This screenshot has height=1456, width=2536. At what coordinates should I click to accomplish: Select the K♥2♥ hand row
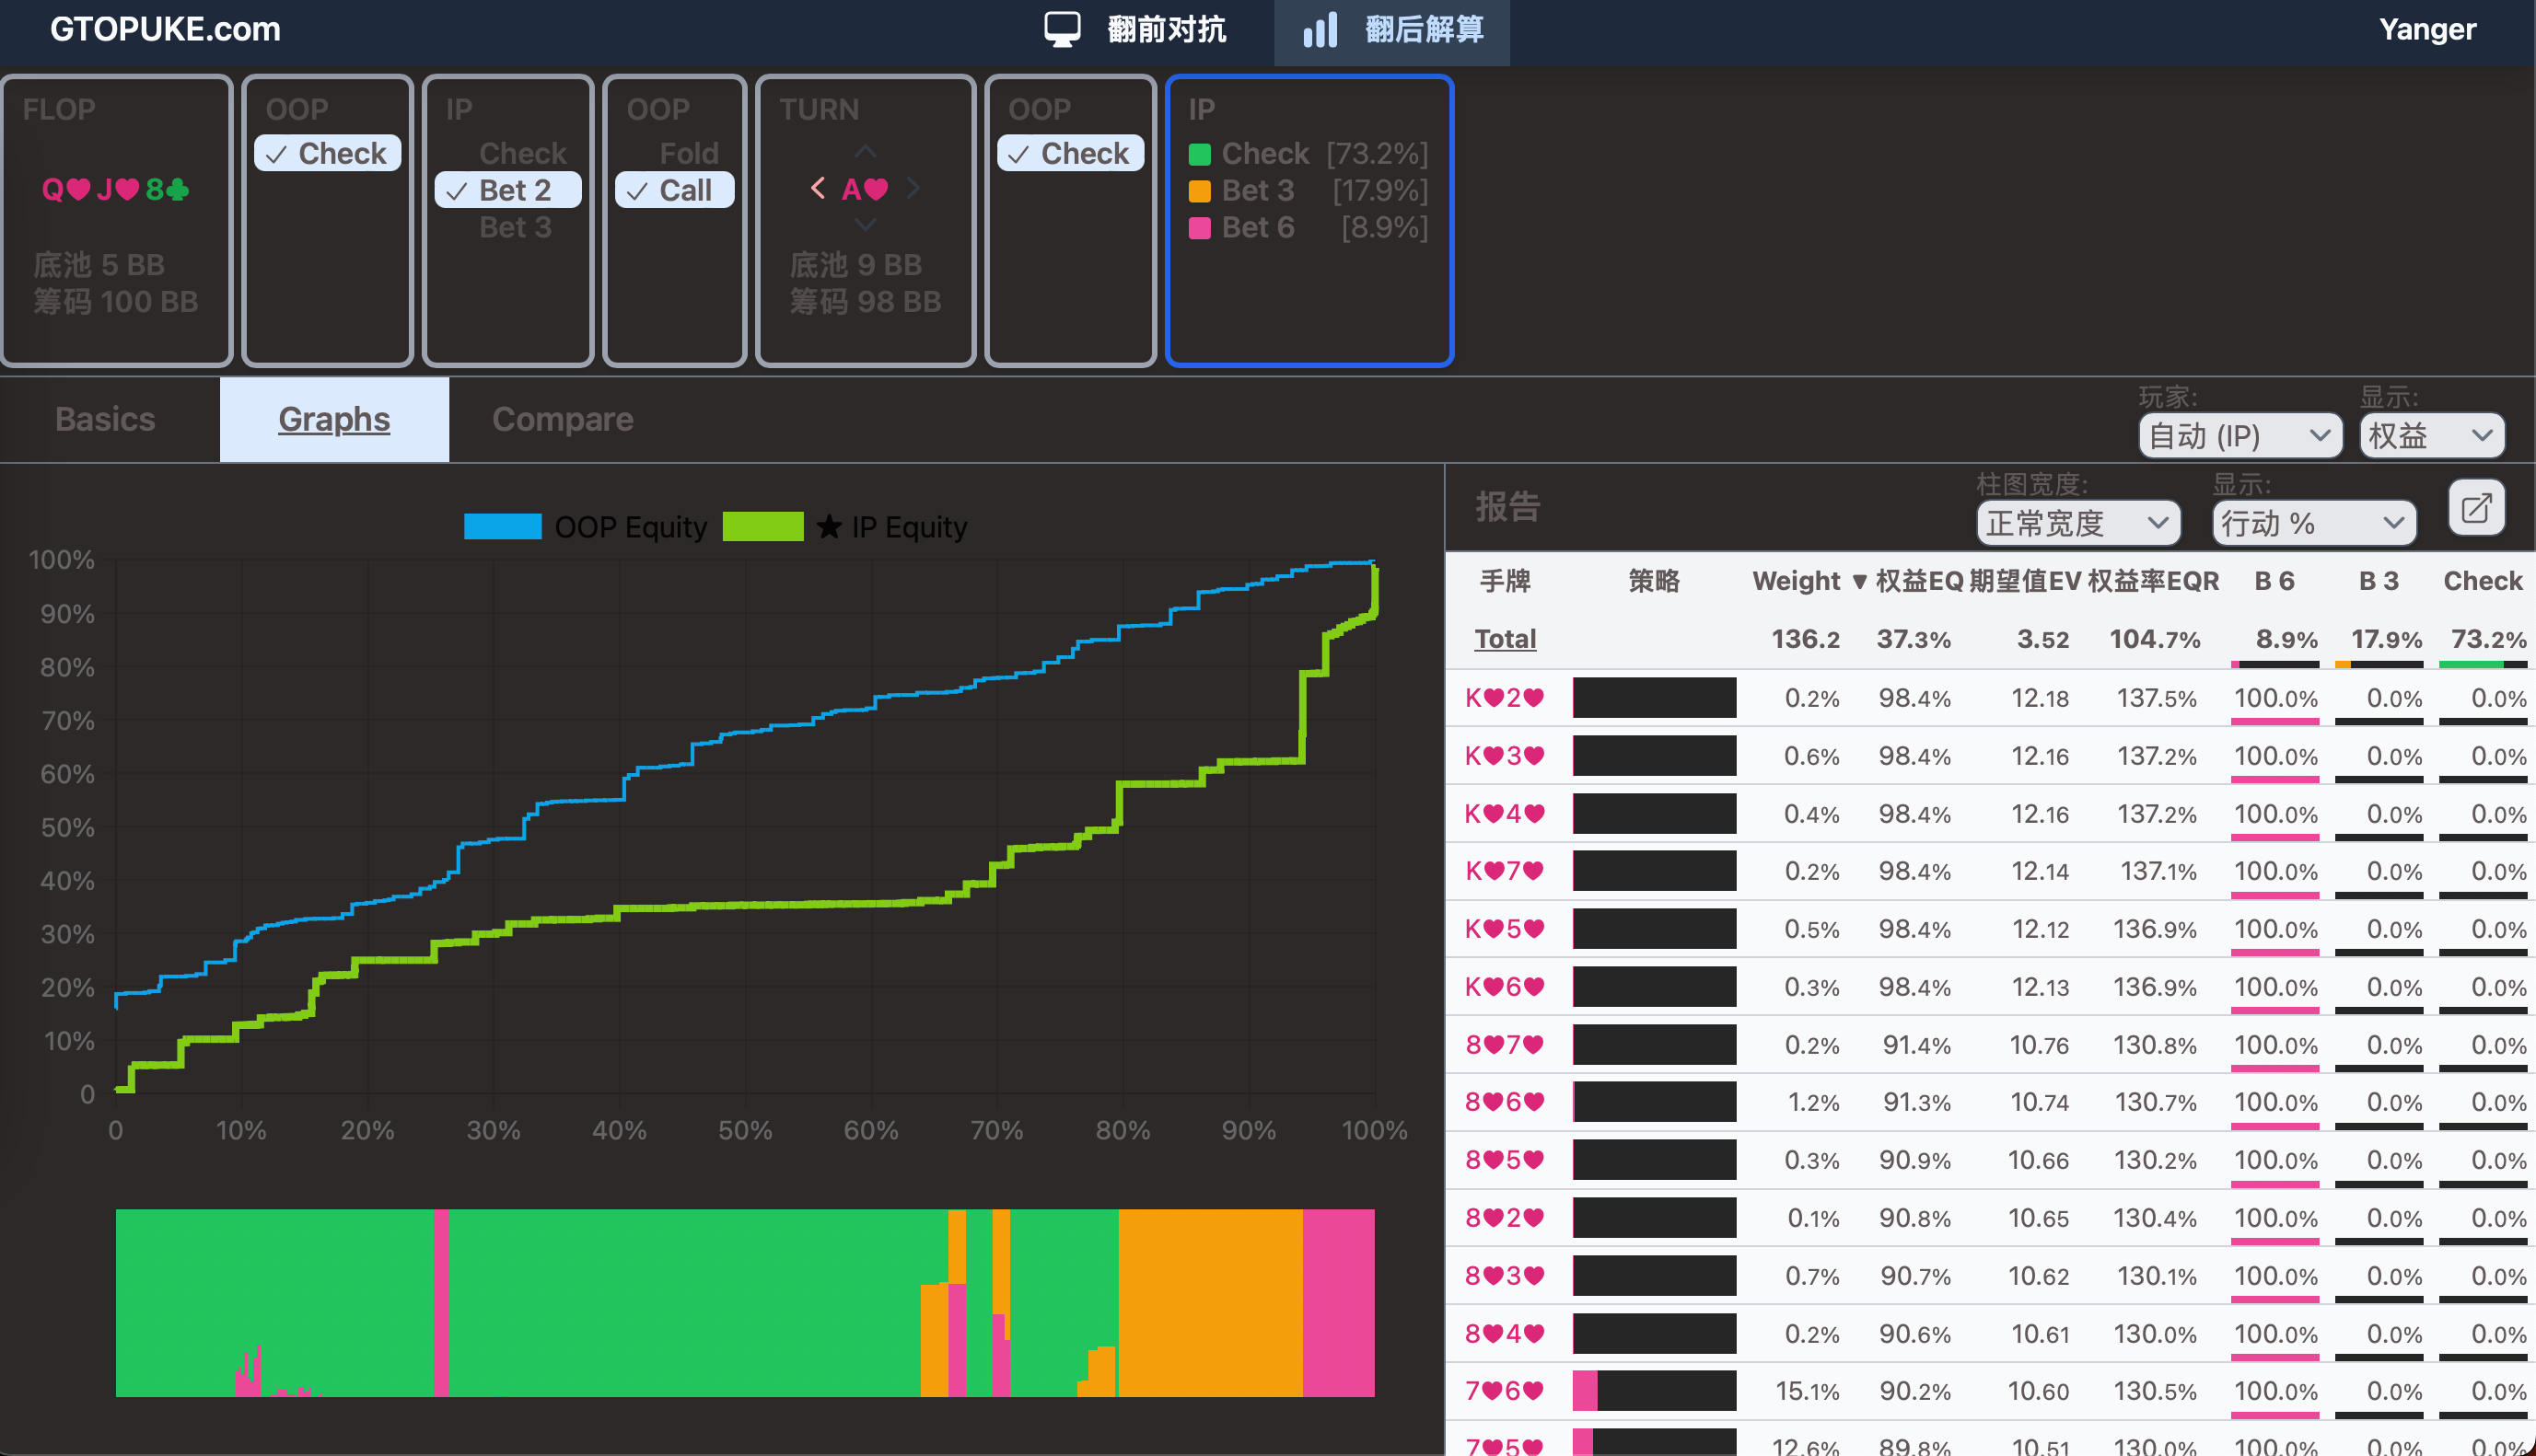[1991, 698]
